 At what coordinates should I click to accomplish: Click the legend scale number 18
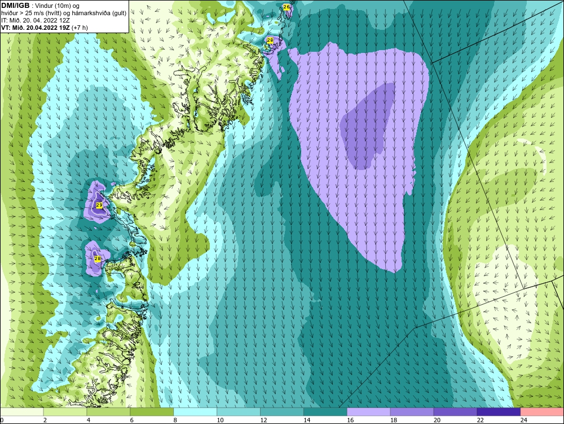tap(394, 420)
